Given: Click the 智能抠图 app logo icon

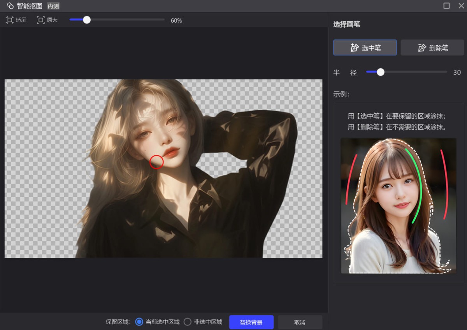Looking at the screenshot, I should (10, 6).
